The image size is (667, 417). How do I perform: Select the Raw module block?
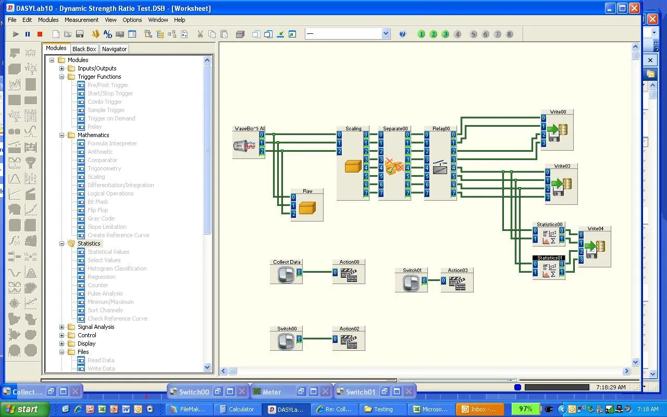(307, 205)
